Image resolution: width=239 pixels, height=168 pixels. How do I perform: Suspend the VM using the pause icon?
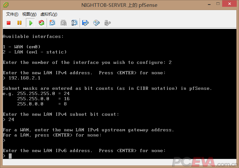tap(19, 23)
